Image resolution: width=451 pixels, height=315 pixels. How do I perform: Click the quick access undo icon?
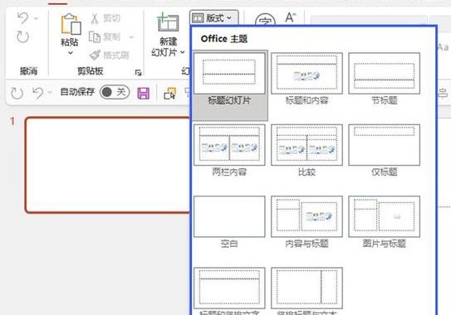pyautogui.click(x=37, y=93)
